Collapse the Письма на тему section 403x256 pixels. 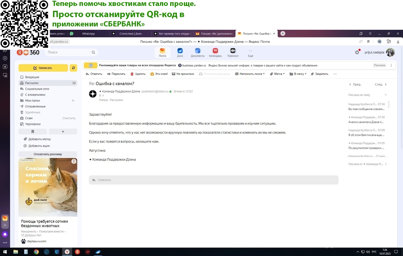pos(385,95)
